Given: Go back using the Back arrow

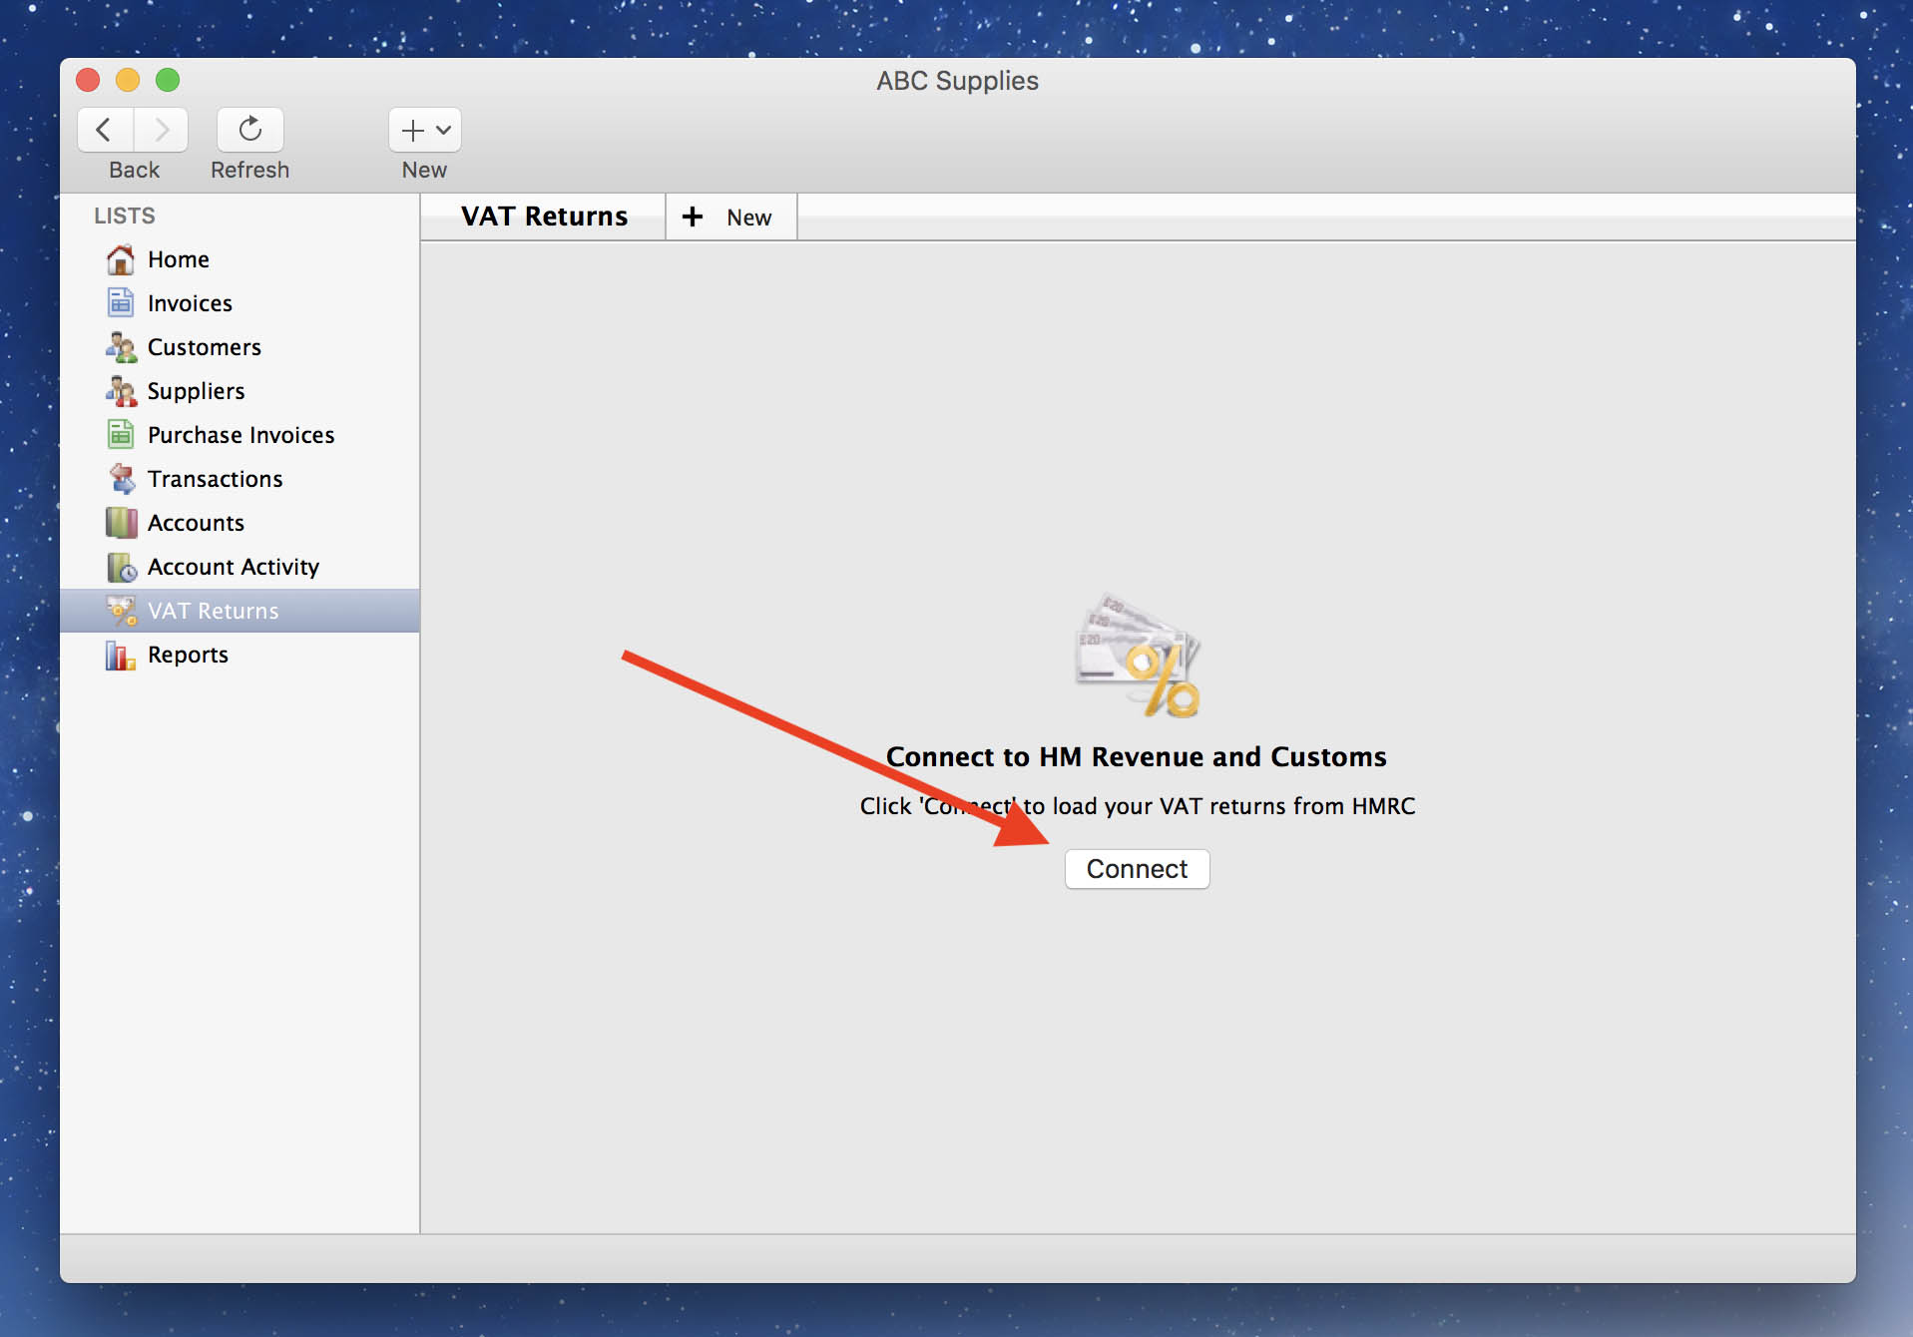Looking at the screenshot, I should point(105,130).
